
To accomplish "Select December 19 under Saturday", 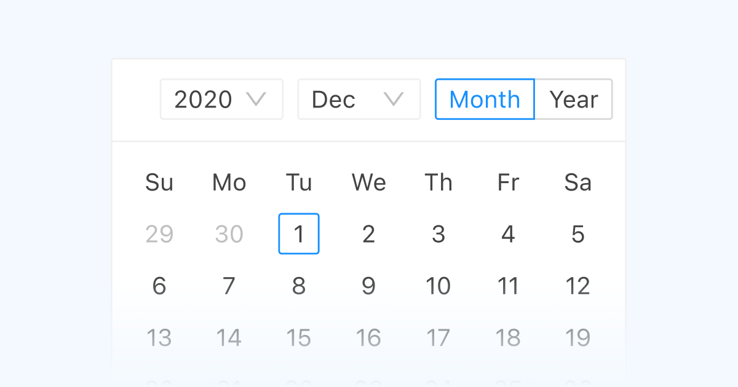I will click(x=577, y=337).
